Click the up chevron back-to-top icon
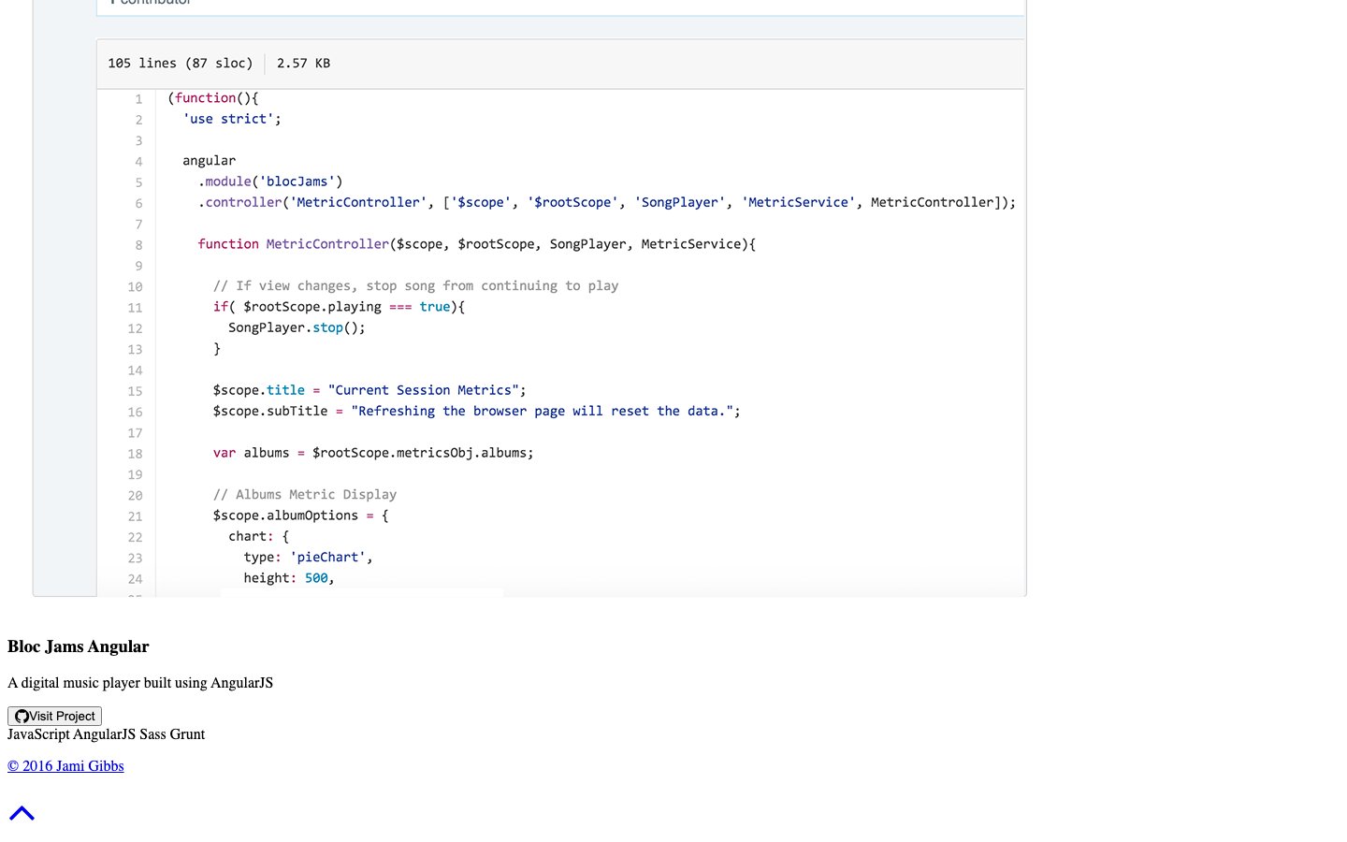The width and height of the screenshot is (1347, 842). tap(22, 813)
